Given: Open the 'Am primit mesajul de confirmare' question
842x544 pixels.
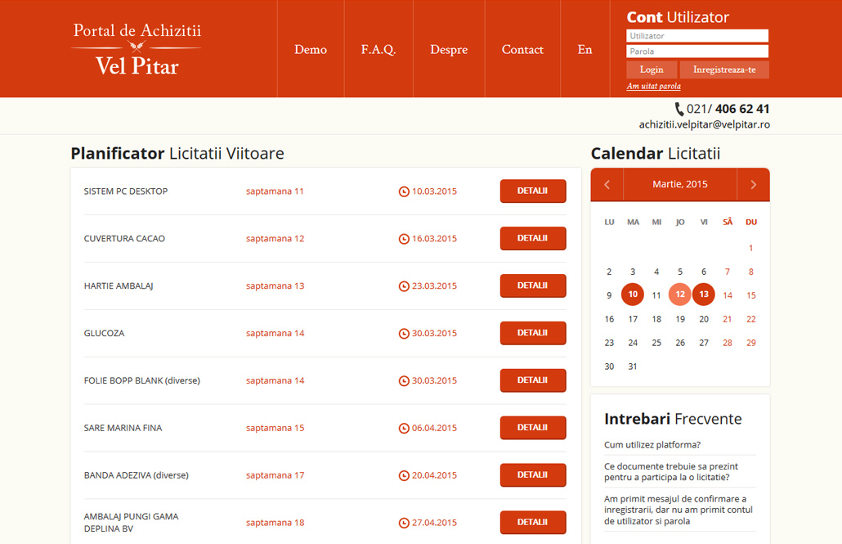Looking at the screenshot, I should pyautogui.click(x=679, y=510).
